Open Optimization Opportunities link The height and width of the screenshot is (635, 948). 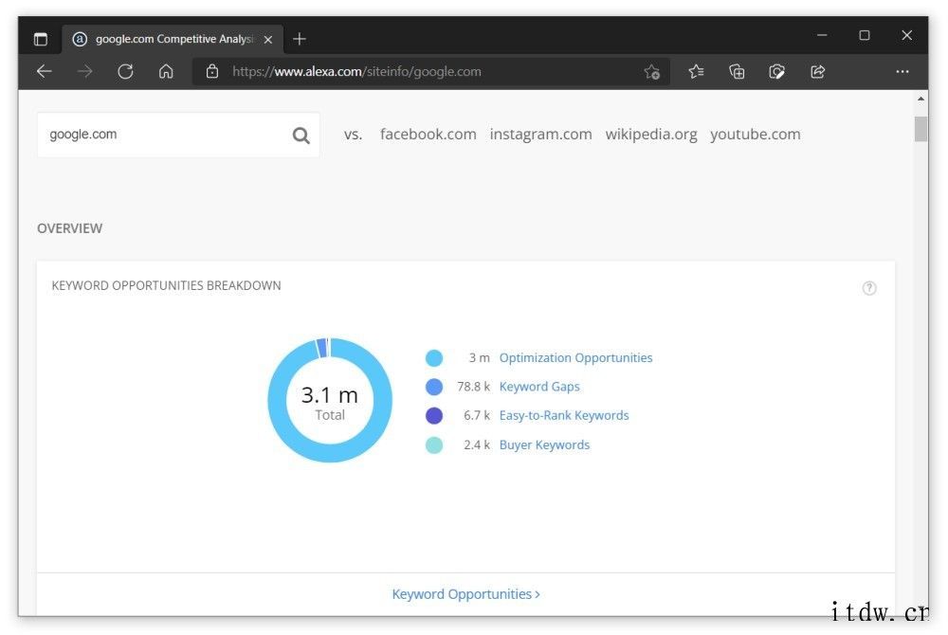[575, 357]
